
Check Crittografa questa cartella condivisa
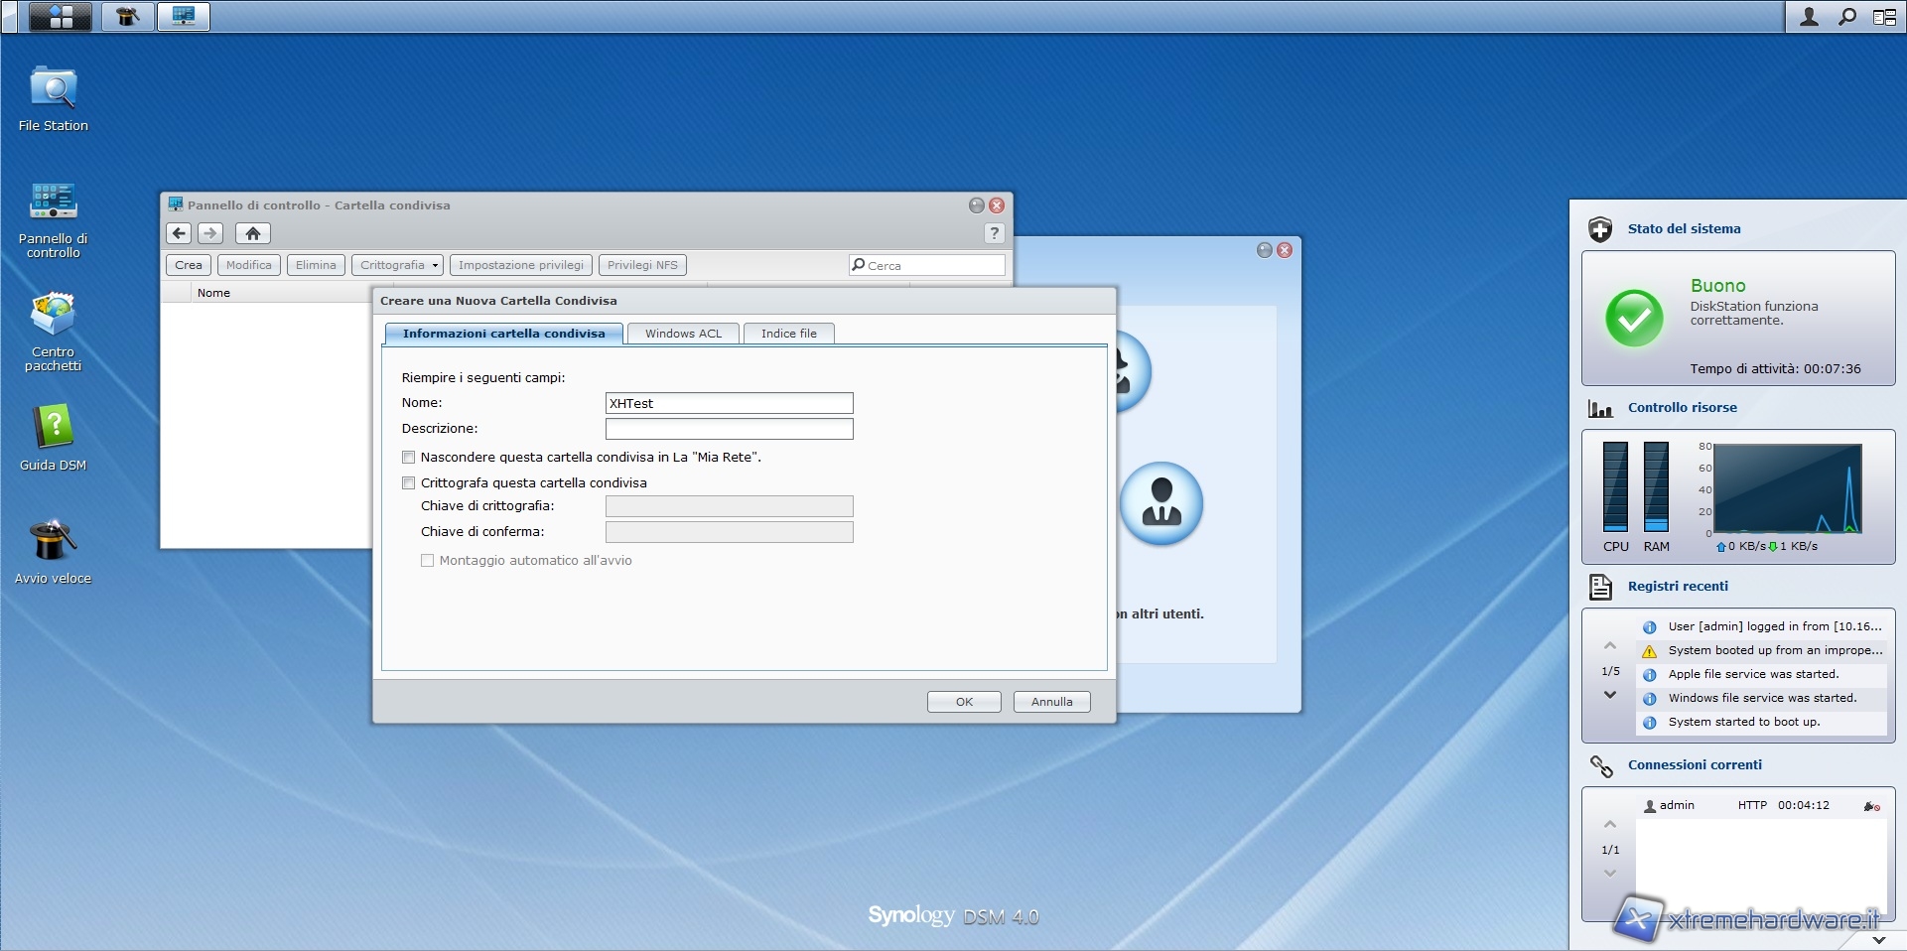point(408,483)
